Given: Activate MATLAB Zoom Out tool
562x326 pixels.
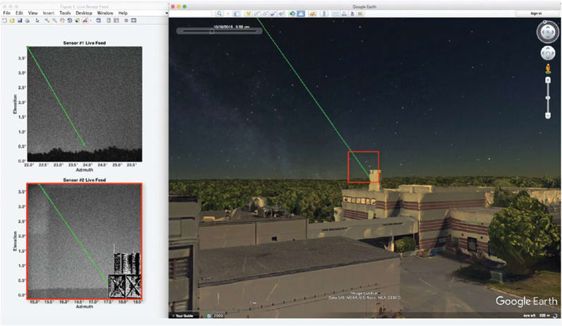Looking at the screenshot, I should pos(54,20).
